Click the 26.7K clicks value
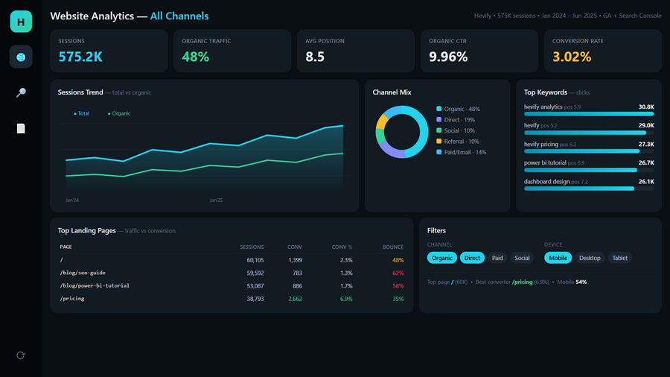The height and width of the screenshot is (377, 670). [x=646, y=162]
